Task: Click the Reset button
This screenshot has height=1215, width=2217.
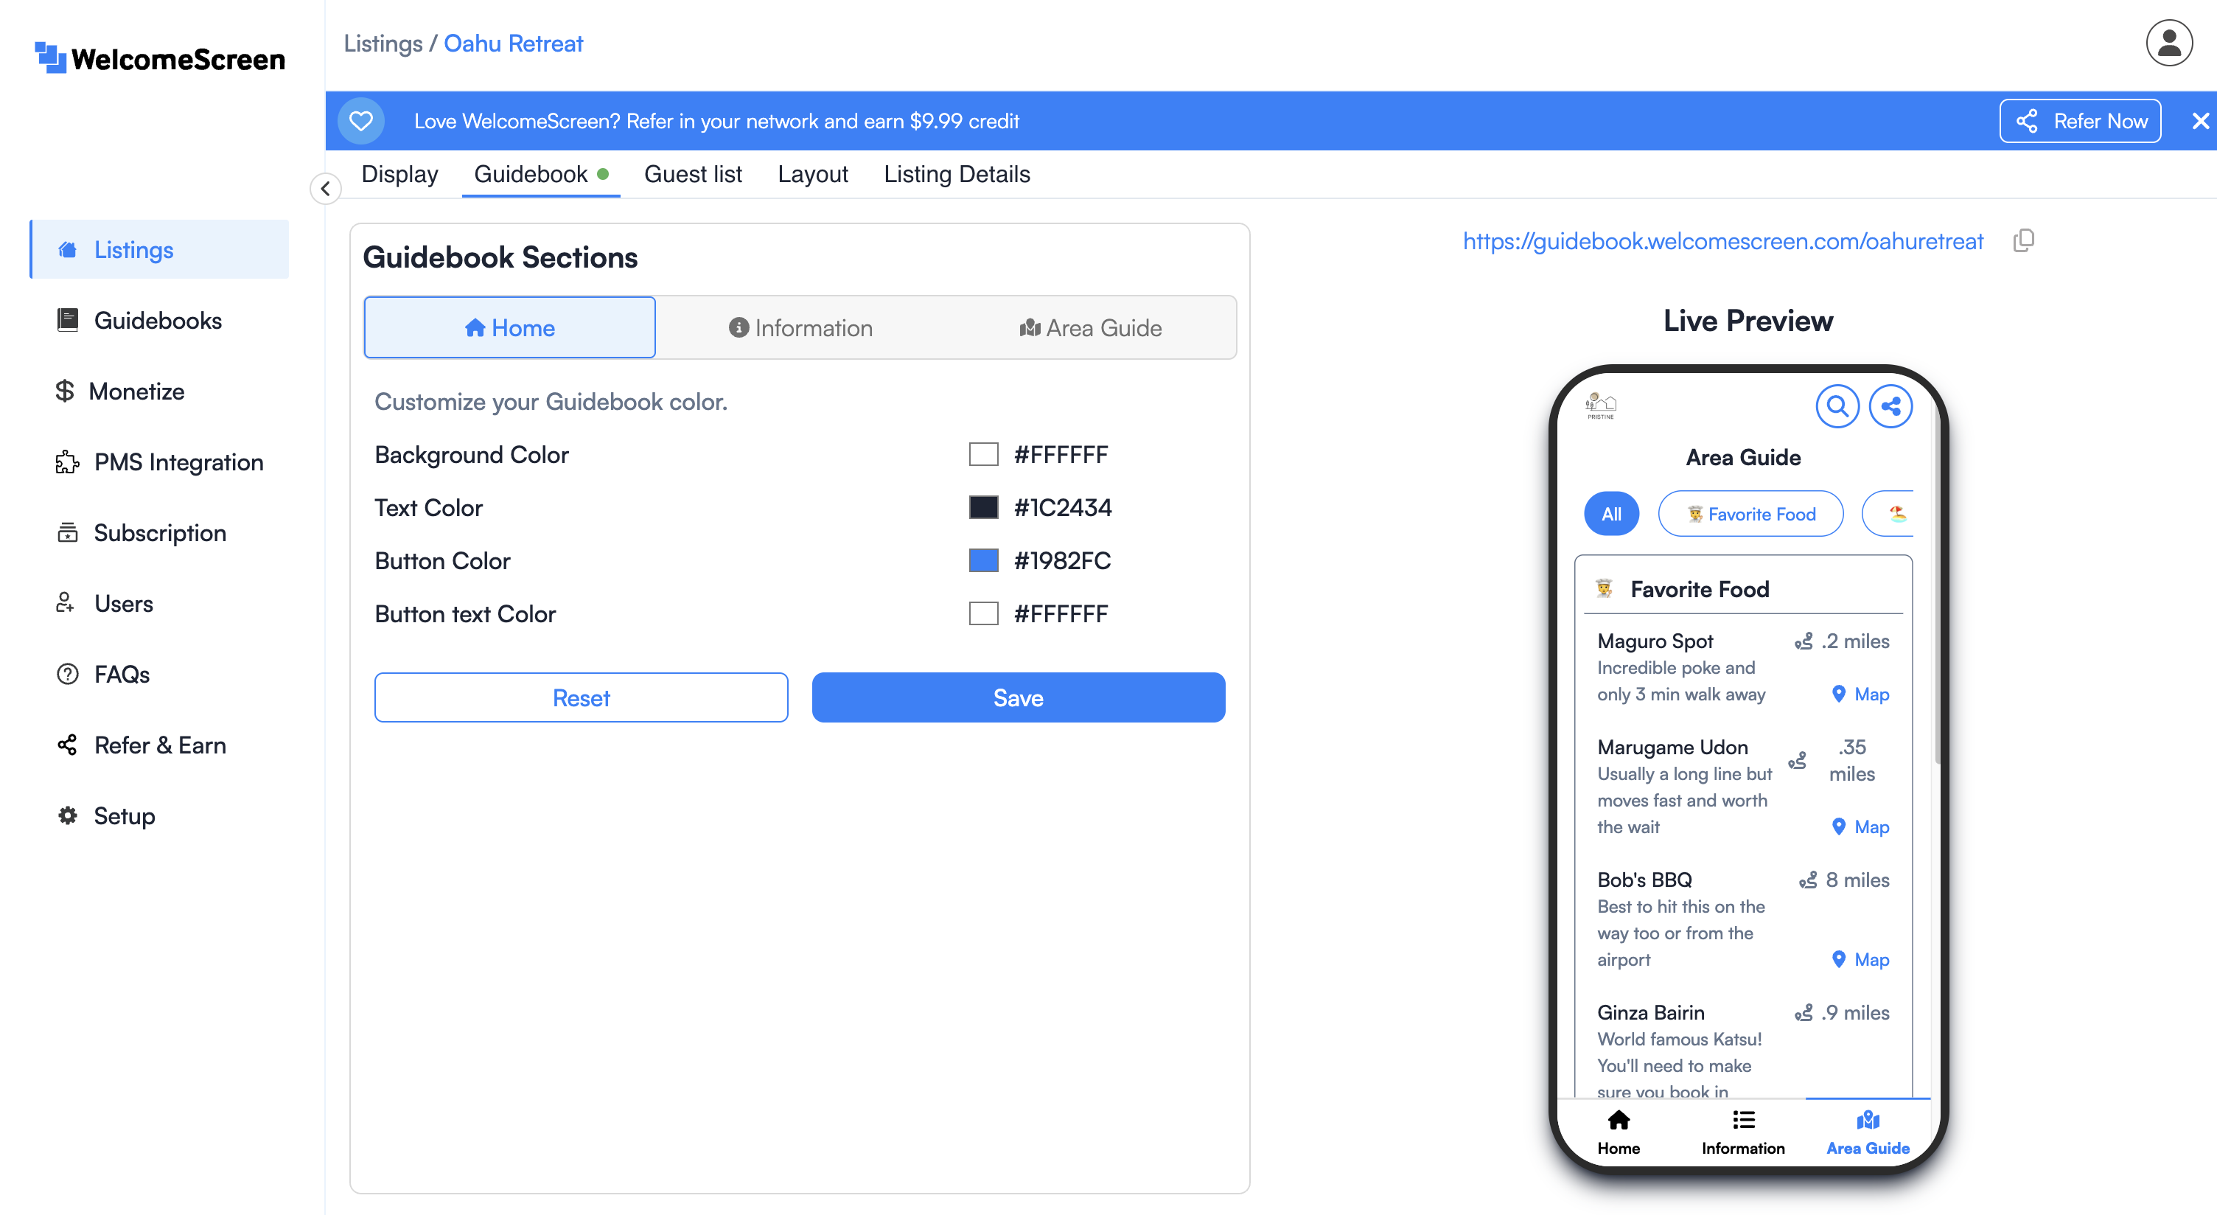Action: tap(581, 697)
